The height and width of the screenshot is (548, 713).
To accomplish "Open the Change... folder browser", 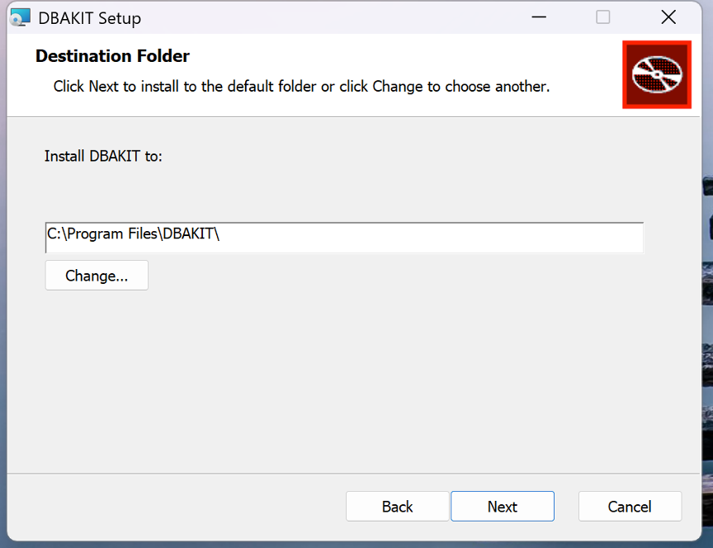I will 97,276.
